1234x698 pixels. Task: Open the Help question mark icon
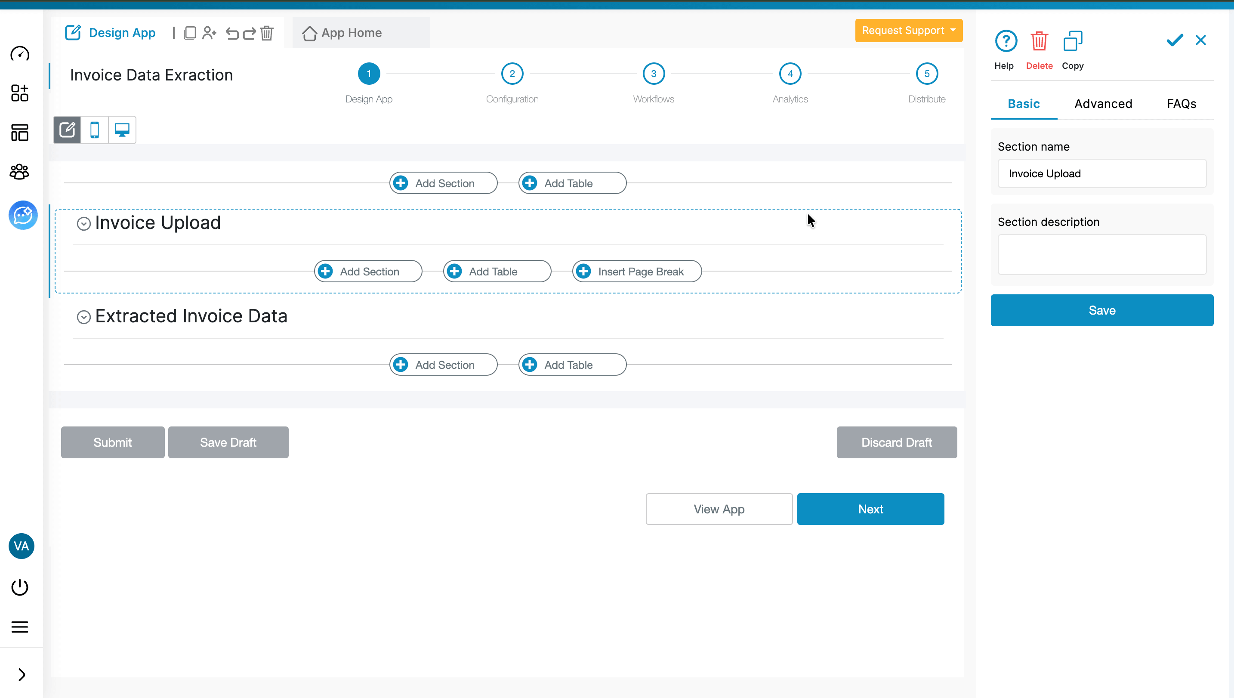(1006, 42)
